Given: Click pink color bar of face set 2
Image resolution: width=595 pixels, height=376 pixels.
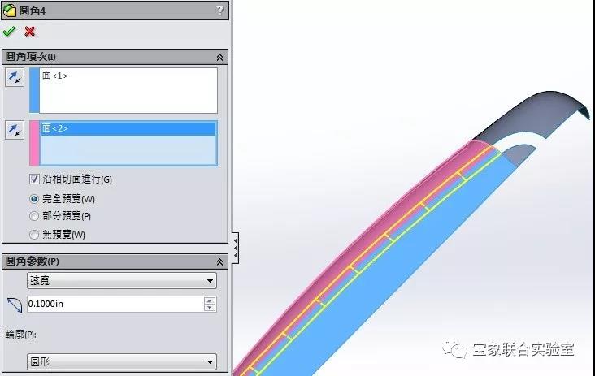Looking at the screenshot, I should coord(34,143).
